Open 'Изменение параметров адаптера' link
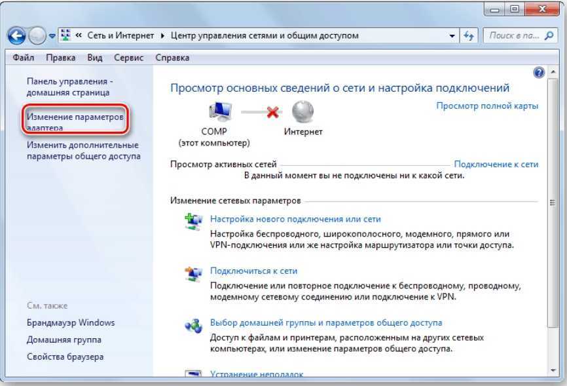Screen dimensions: 567x386 pos(75,122)
